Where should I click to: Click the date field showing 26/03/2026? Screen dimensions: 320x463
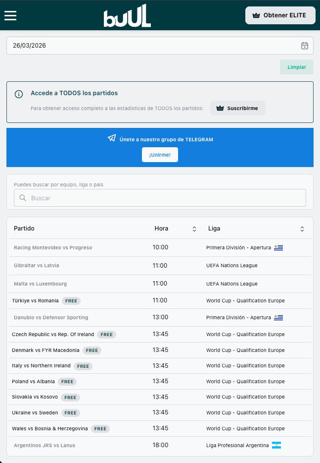tap(160, 46)
